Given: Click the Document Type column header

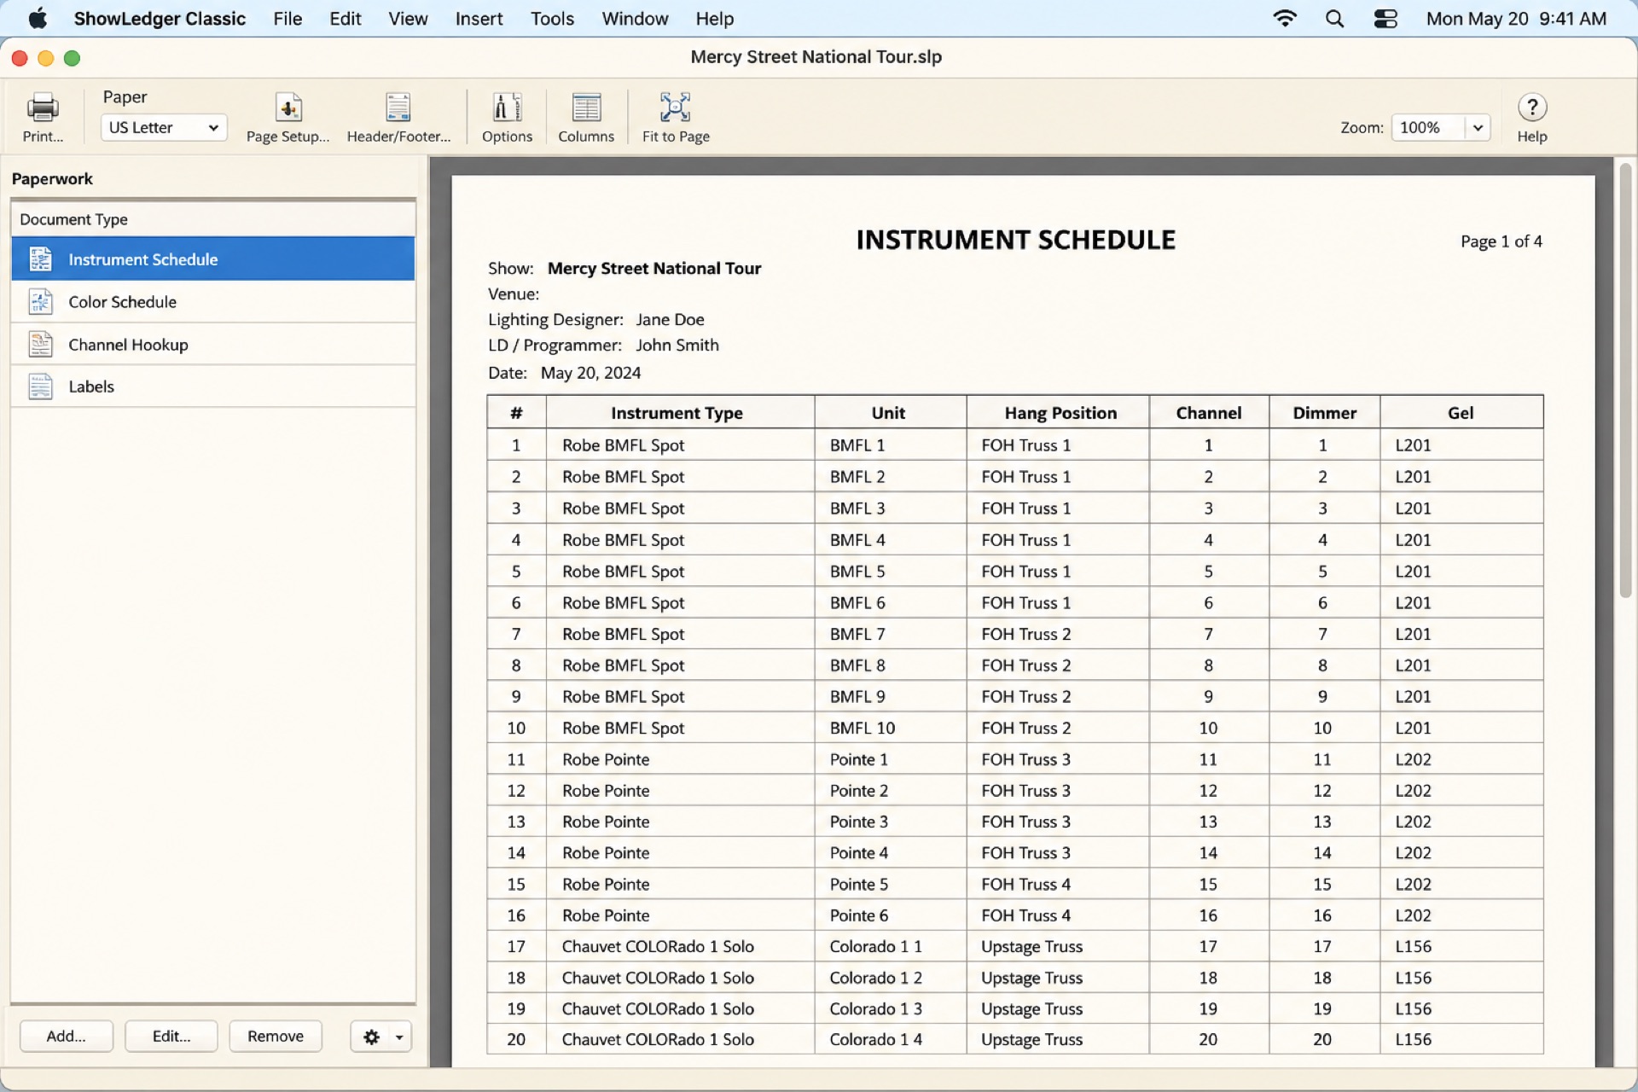Looking at the screenshot, I should tap(213, 219).
